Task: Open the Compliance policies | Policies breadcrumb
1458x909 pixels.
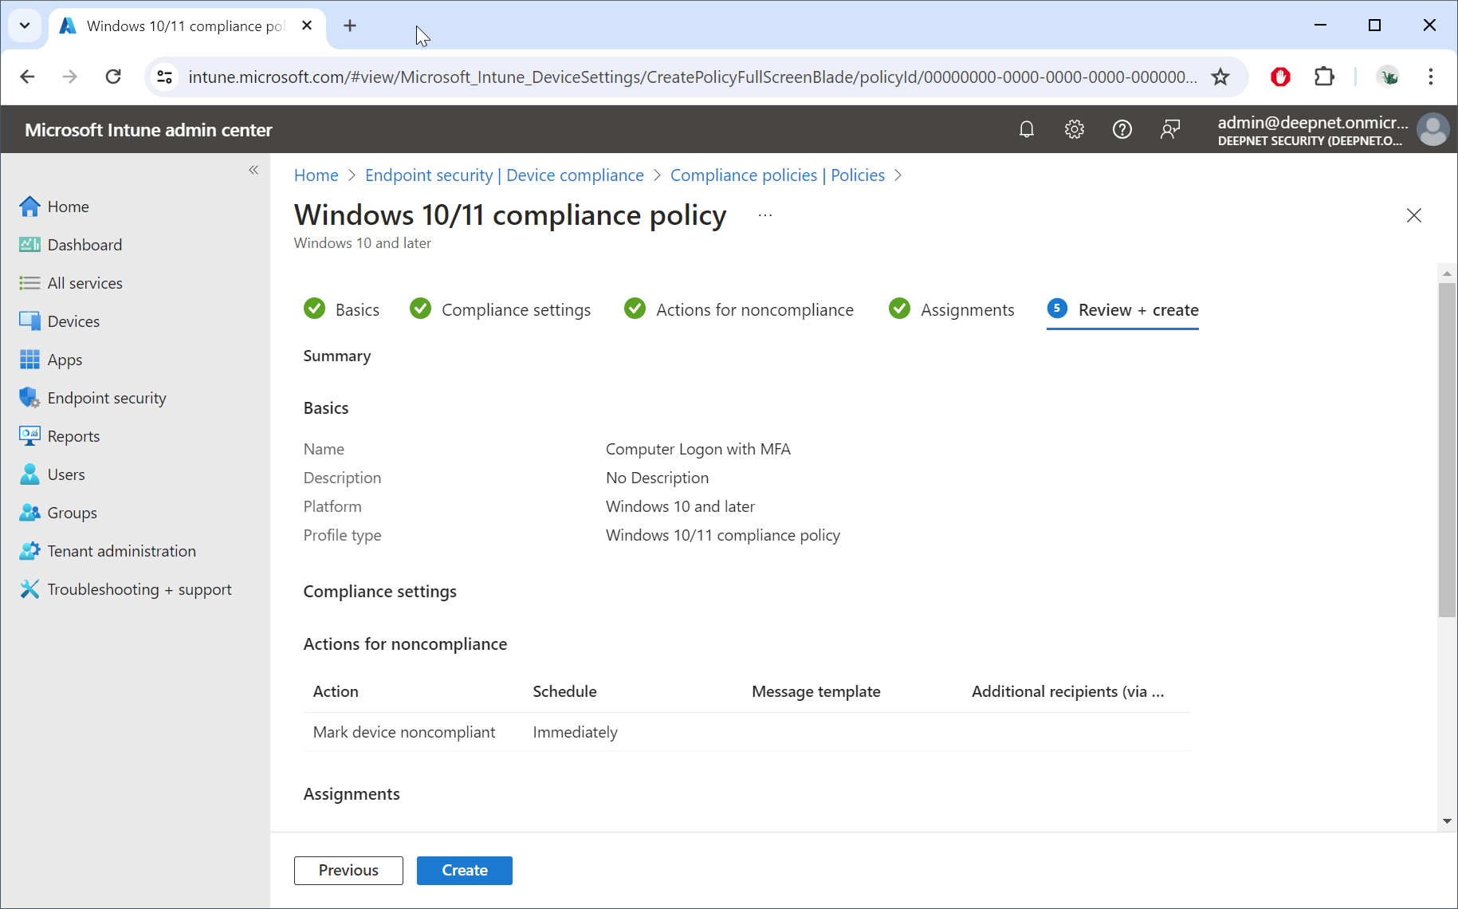Action: pyautogui.click(x=777, y=175)
